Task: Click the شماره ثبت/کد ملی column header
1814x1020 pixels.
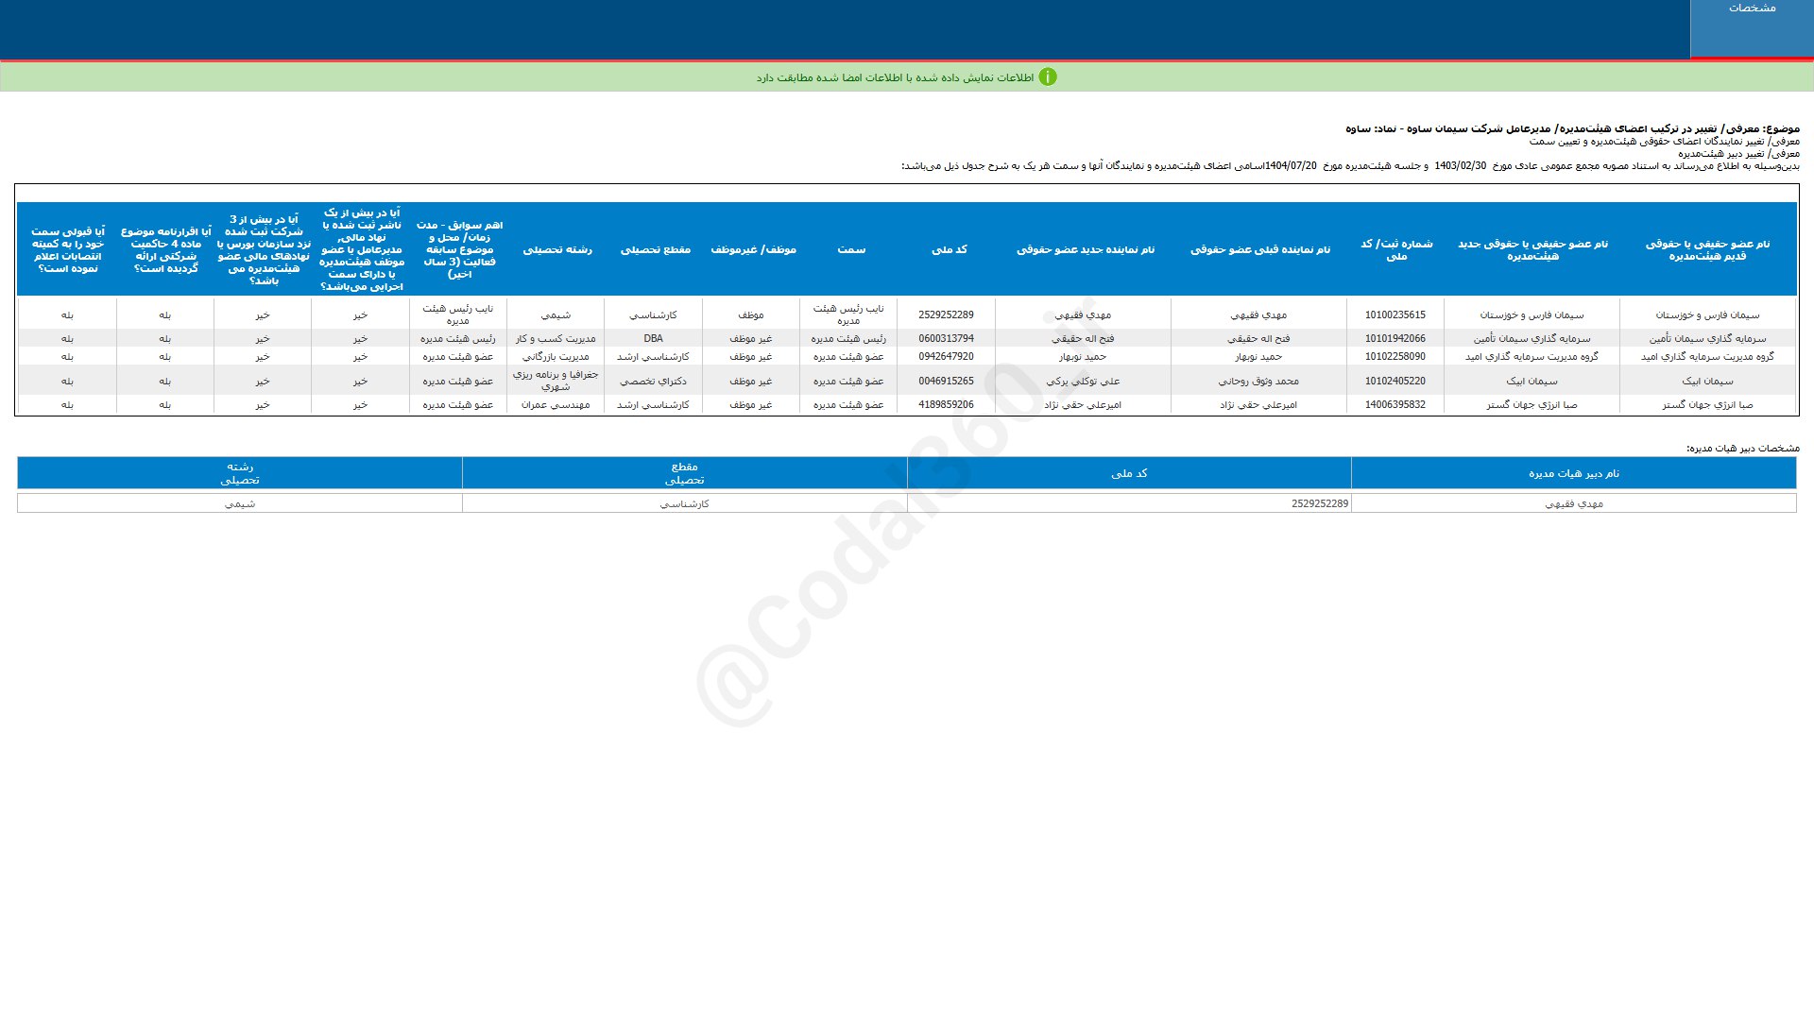Action: (1395, 249)
